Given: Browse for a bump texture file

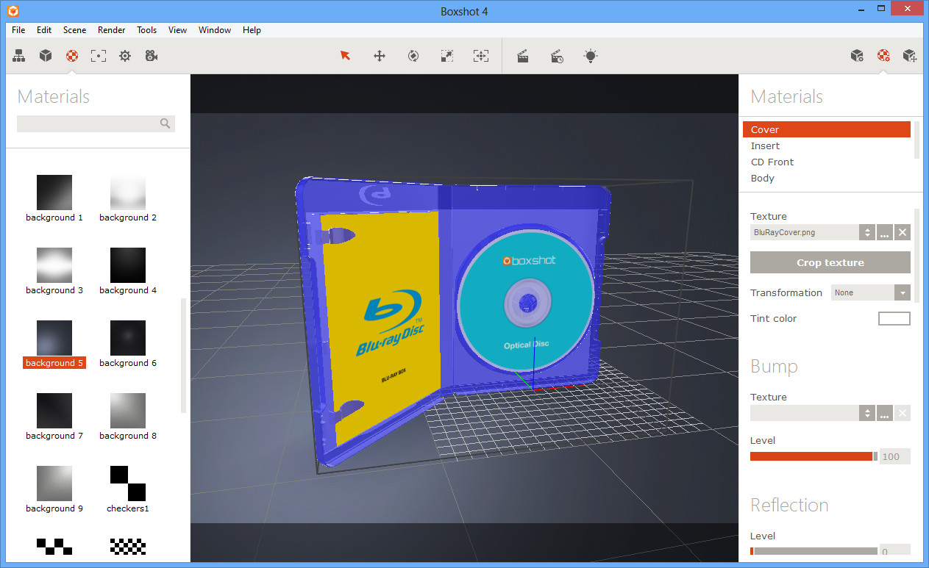Looking at the screenshot, I should pyautogui.click(x=885, y=413).
